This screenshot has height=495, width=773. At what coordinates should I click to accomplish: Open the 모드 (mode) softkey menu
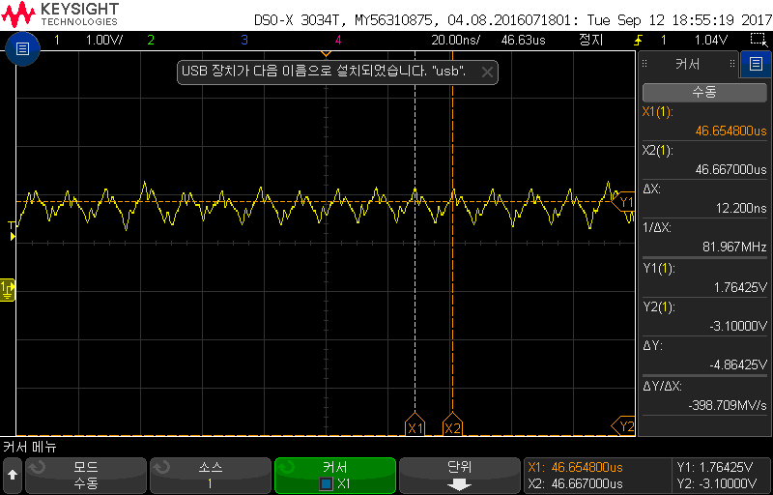click(x=85, y=475)
